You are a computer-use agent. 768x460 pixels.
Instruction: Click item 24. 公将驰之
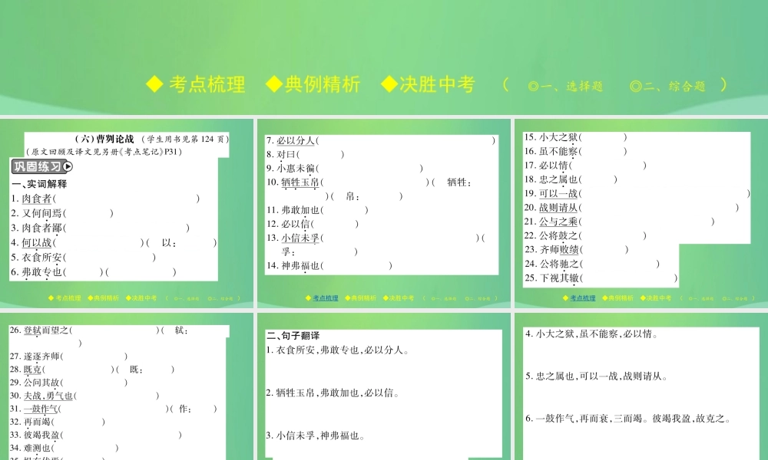point(551,264)
